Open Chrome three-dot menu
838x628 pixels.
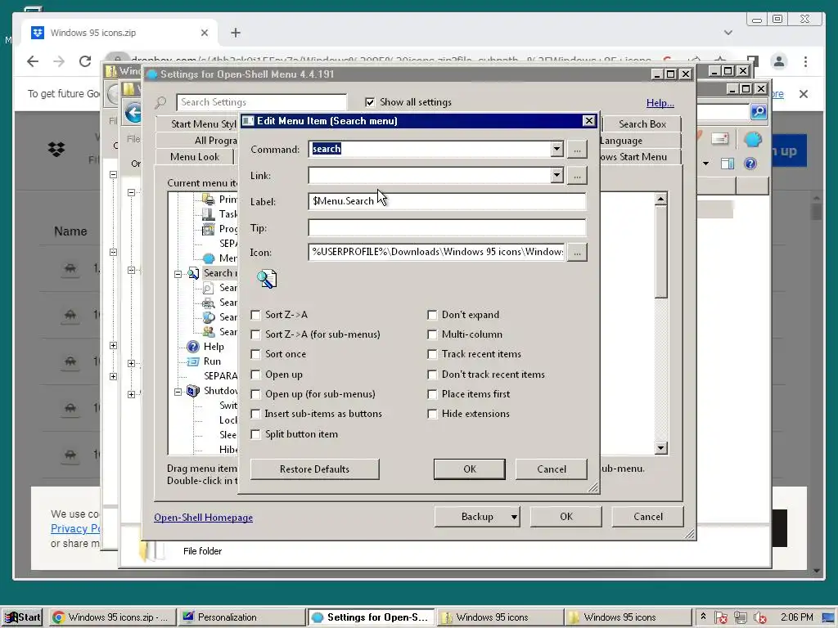click(805, 62)
